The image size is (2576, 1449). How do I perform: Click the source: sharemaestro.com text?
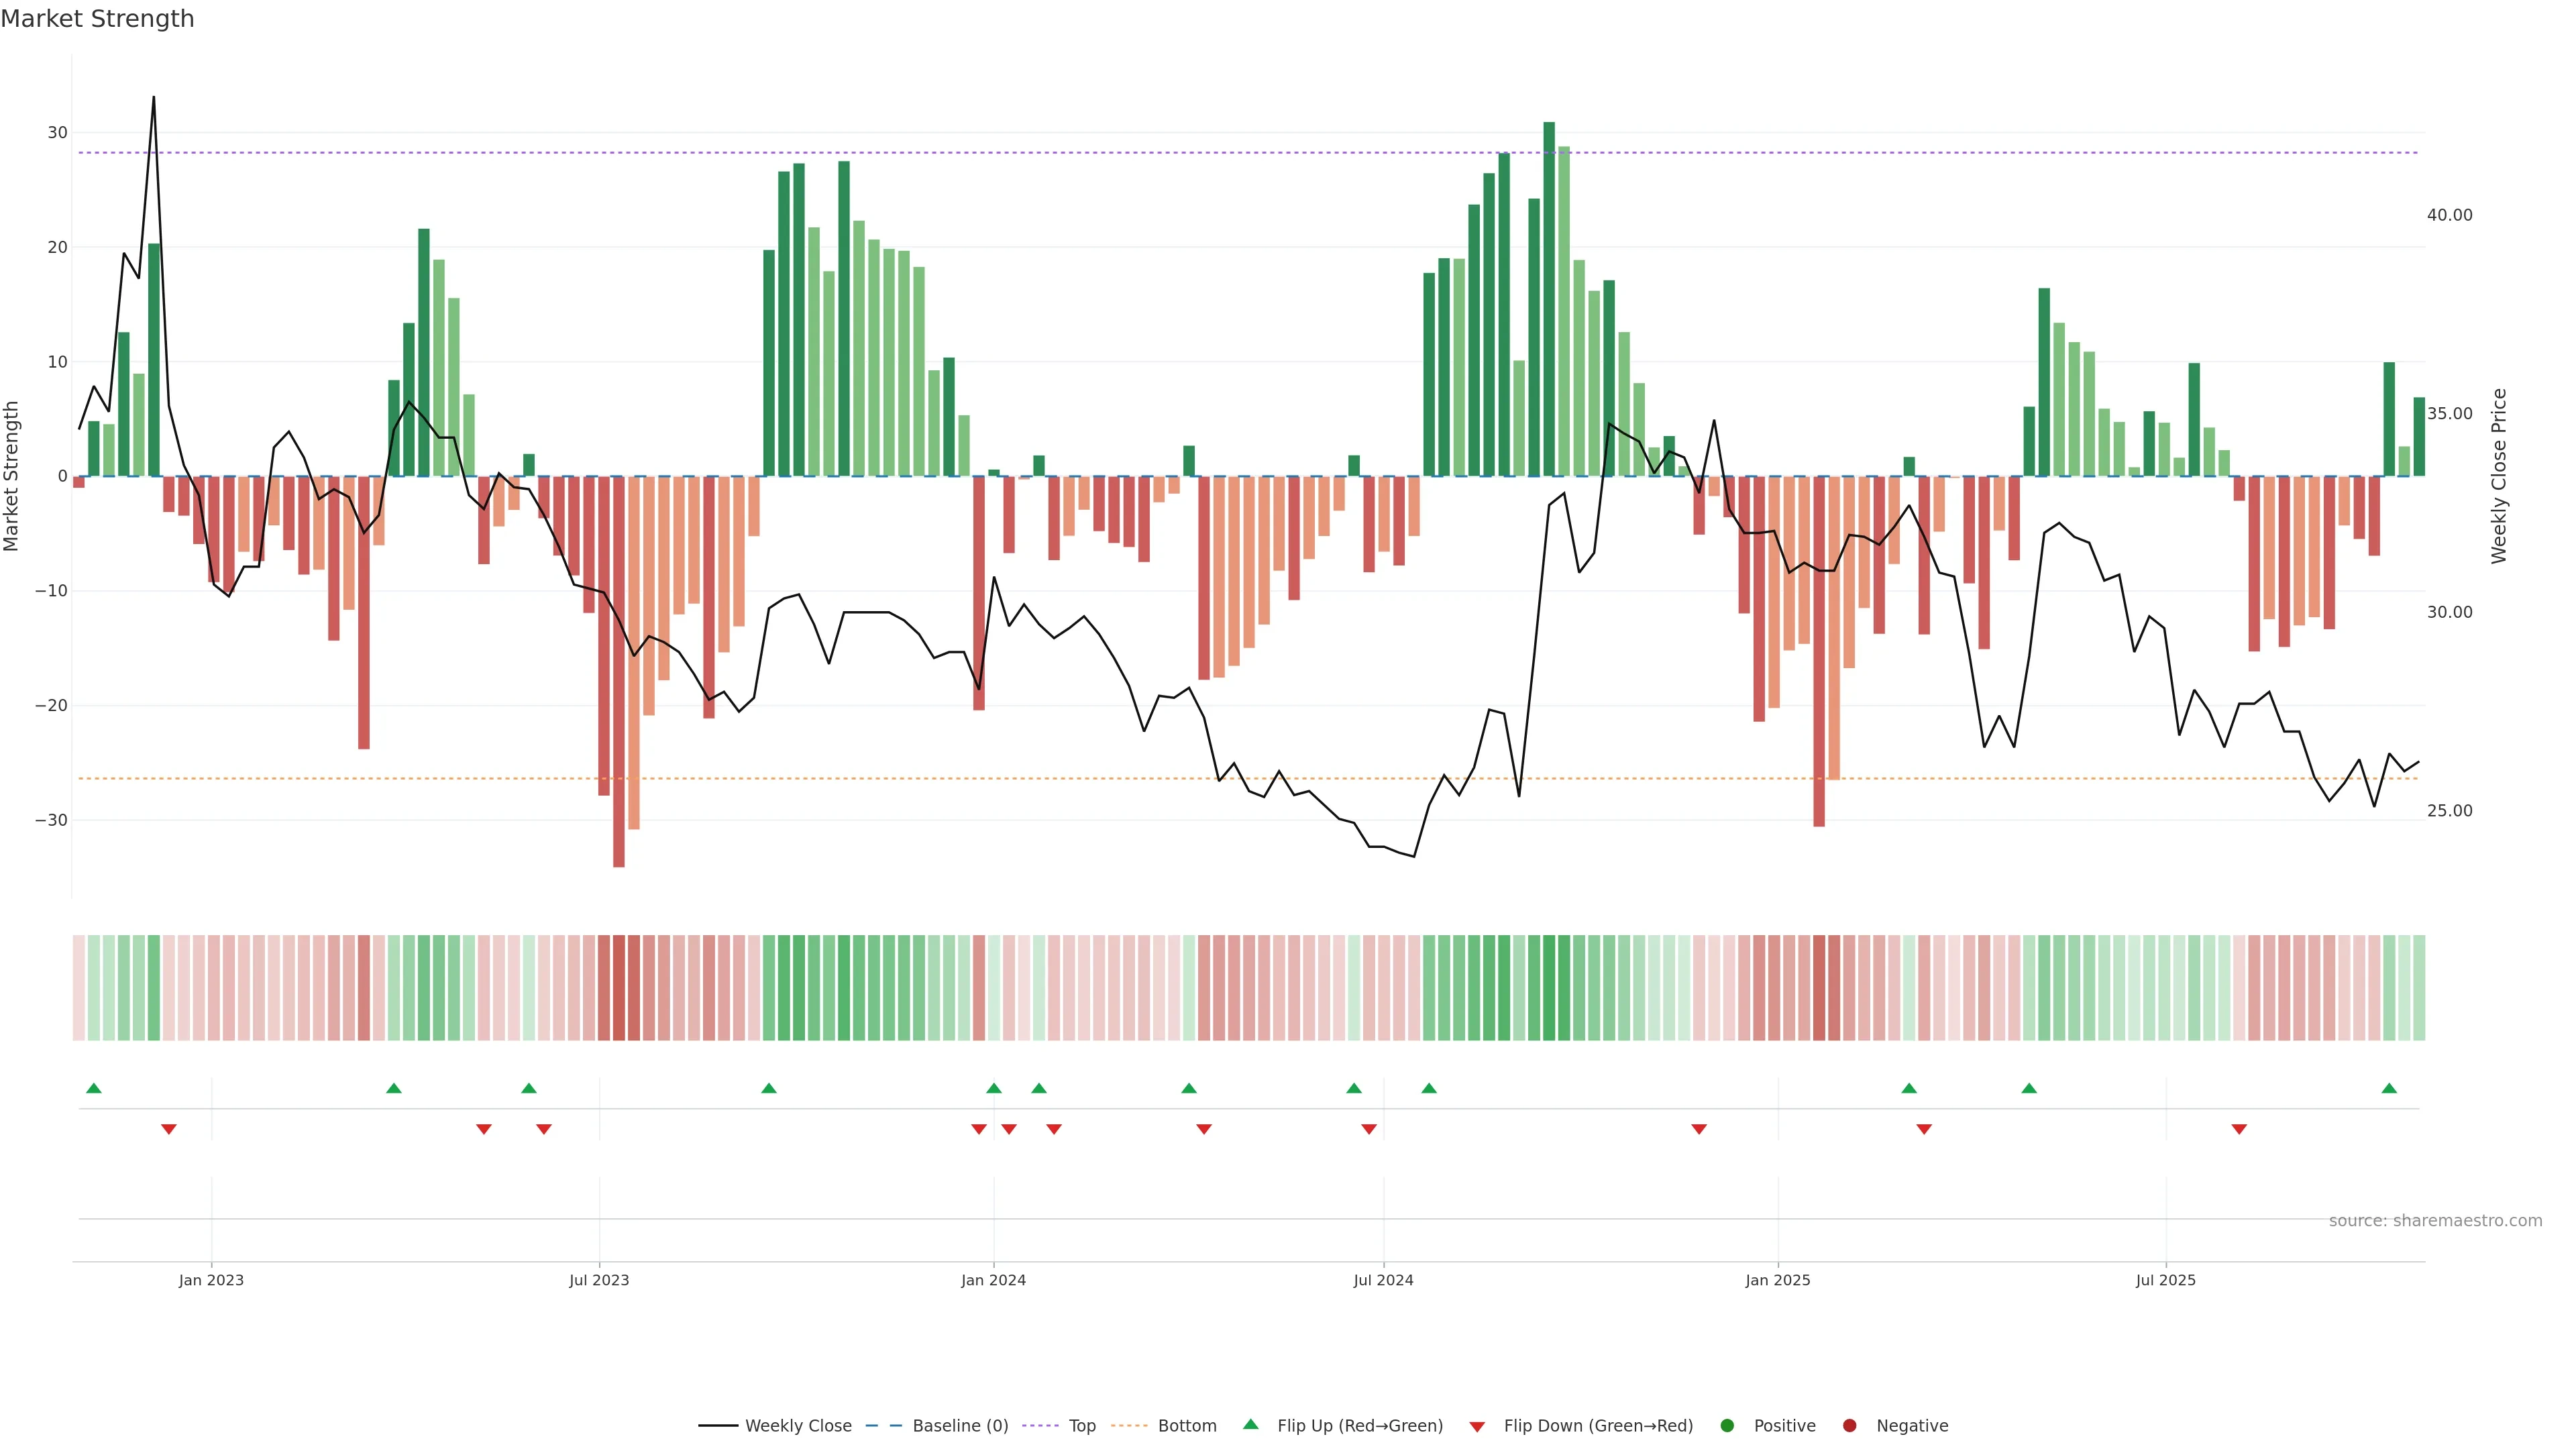[x=2435, y=1220]
